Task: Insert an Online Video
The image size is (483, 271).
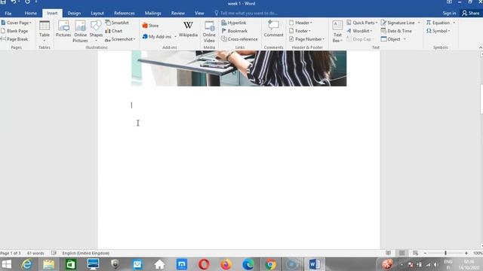Action: [209, 32]
